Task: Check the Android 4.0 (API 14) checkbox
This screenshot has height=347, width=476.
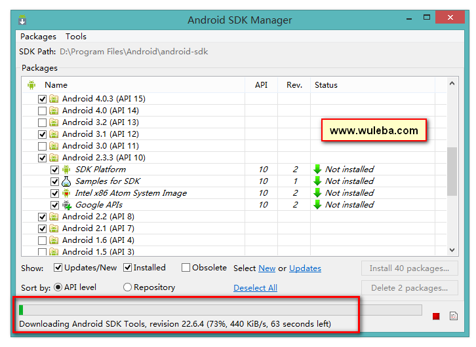Action: pyautogui.click(x=42, y=111)
